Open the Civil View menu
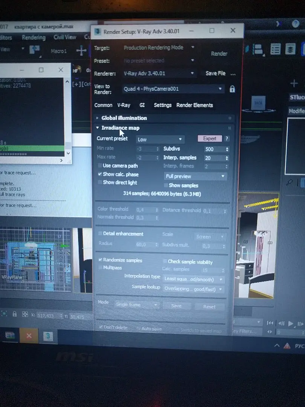This screenshot has width=305, height=407. 65,37
